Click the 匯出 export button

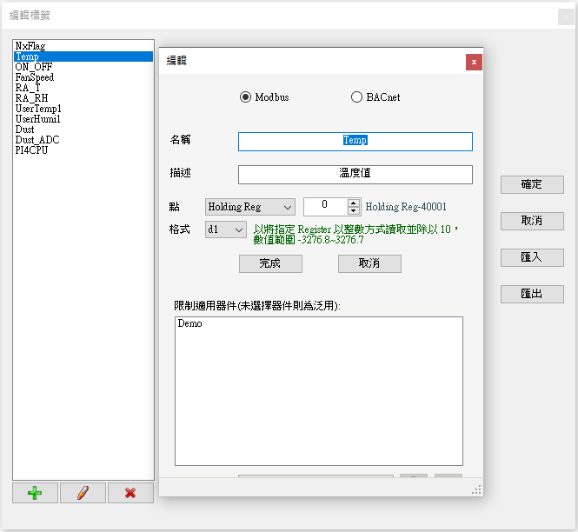click(x=532, y=294)
